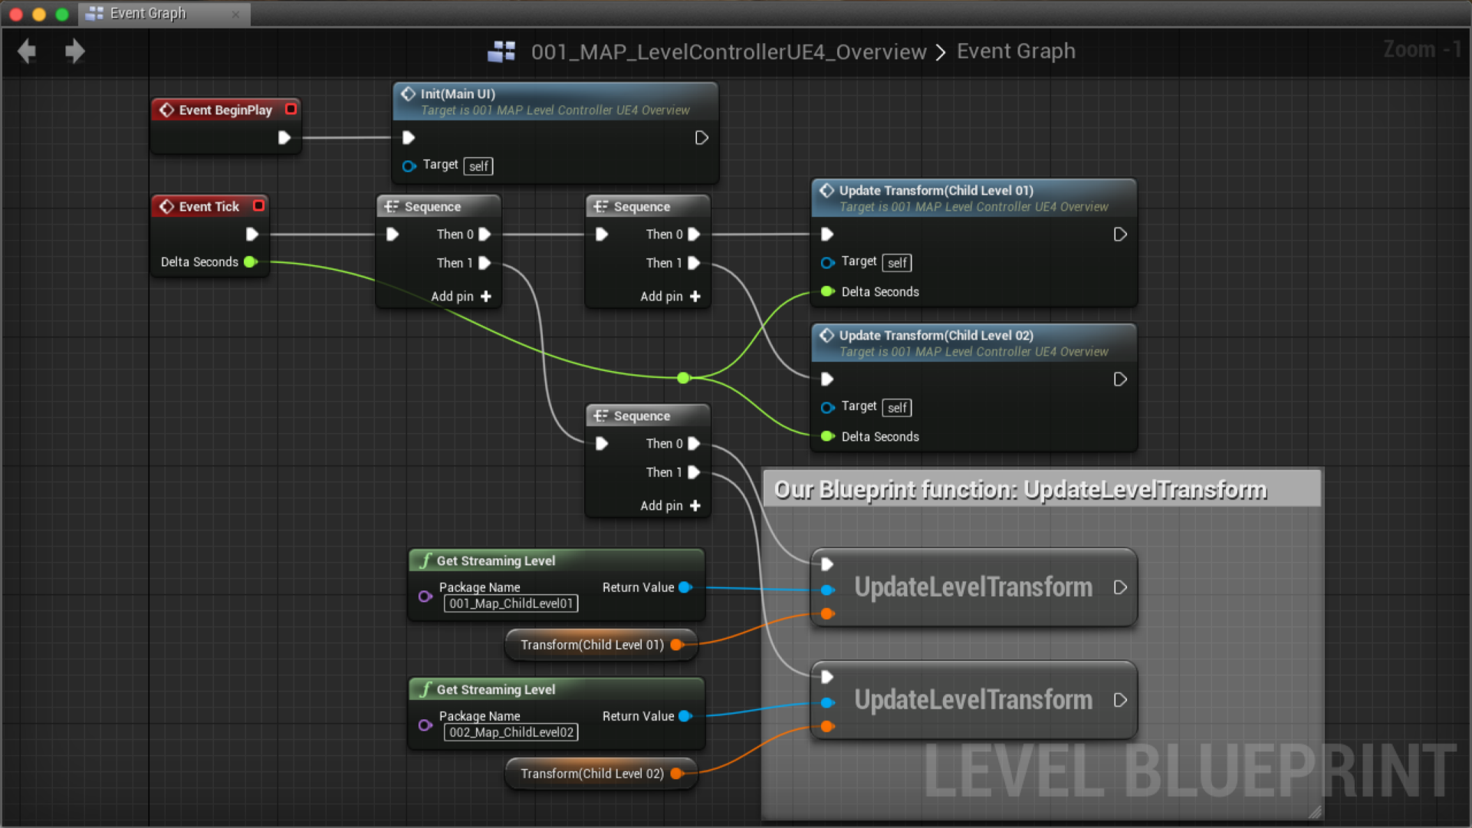
Task: Click Add pin on the bottom Sequence node
Action: coord(670,505)
